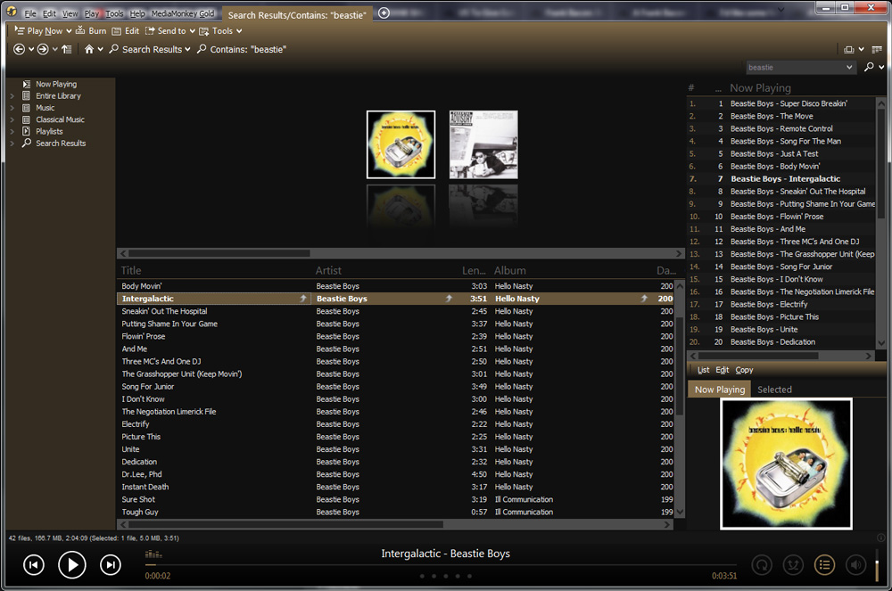The width and height of the screenshot is (892, 591).
Task: Navigate back with the back arrow icon
Action: coord(19,49)
